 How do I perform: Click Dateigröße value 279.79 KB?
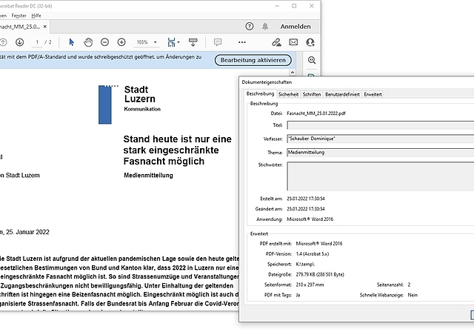(x=320, y=274)
